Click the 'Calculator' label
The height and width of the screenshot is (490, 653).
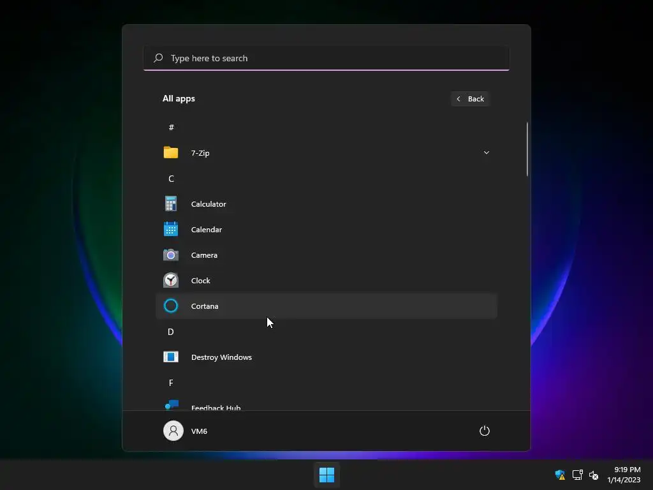(x=209, y=204)
